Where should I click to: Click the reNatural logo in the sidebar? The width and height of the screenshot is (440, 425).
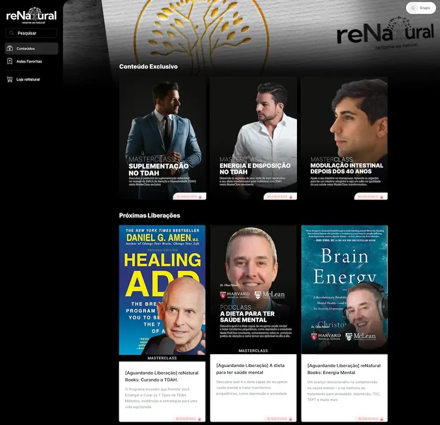(x=31, y=15)
